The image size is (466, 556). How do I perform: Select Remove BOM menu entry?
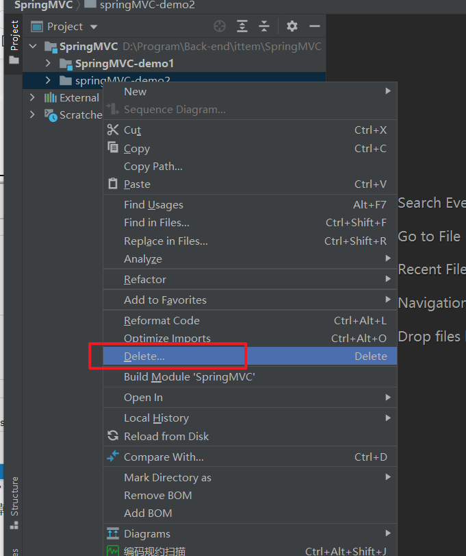click(x=250, y=495)
